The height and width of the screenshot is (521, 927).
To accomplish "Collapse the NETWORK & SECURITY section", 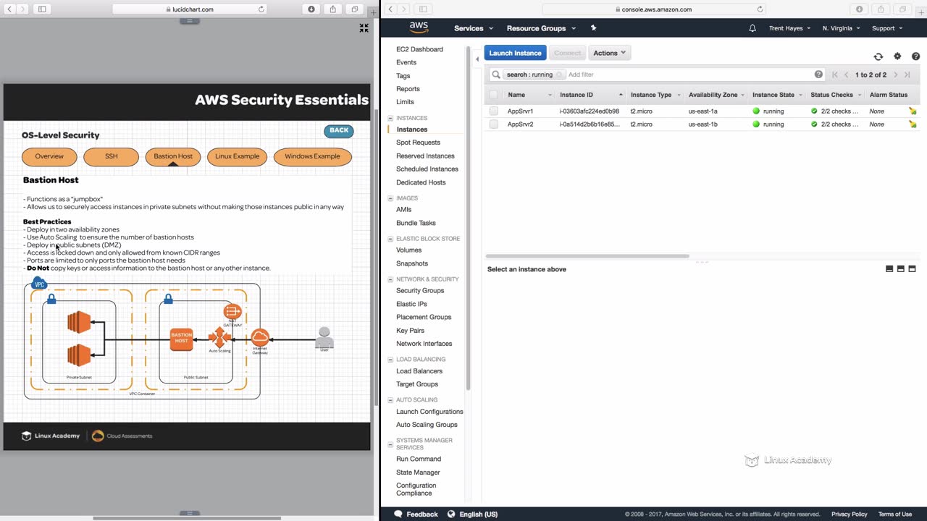I will (391, 279).
